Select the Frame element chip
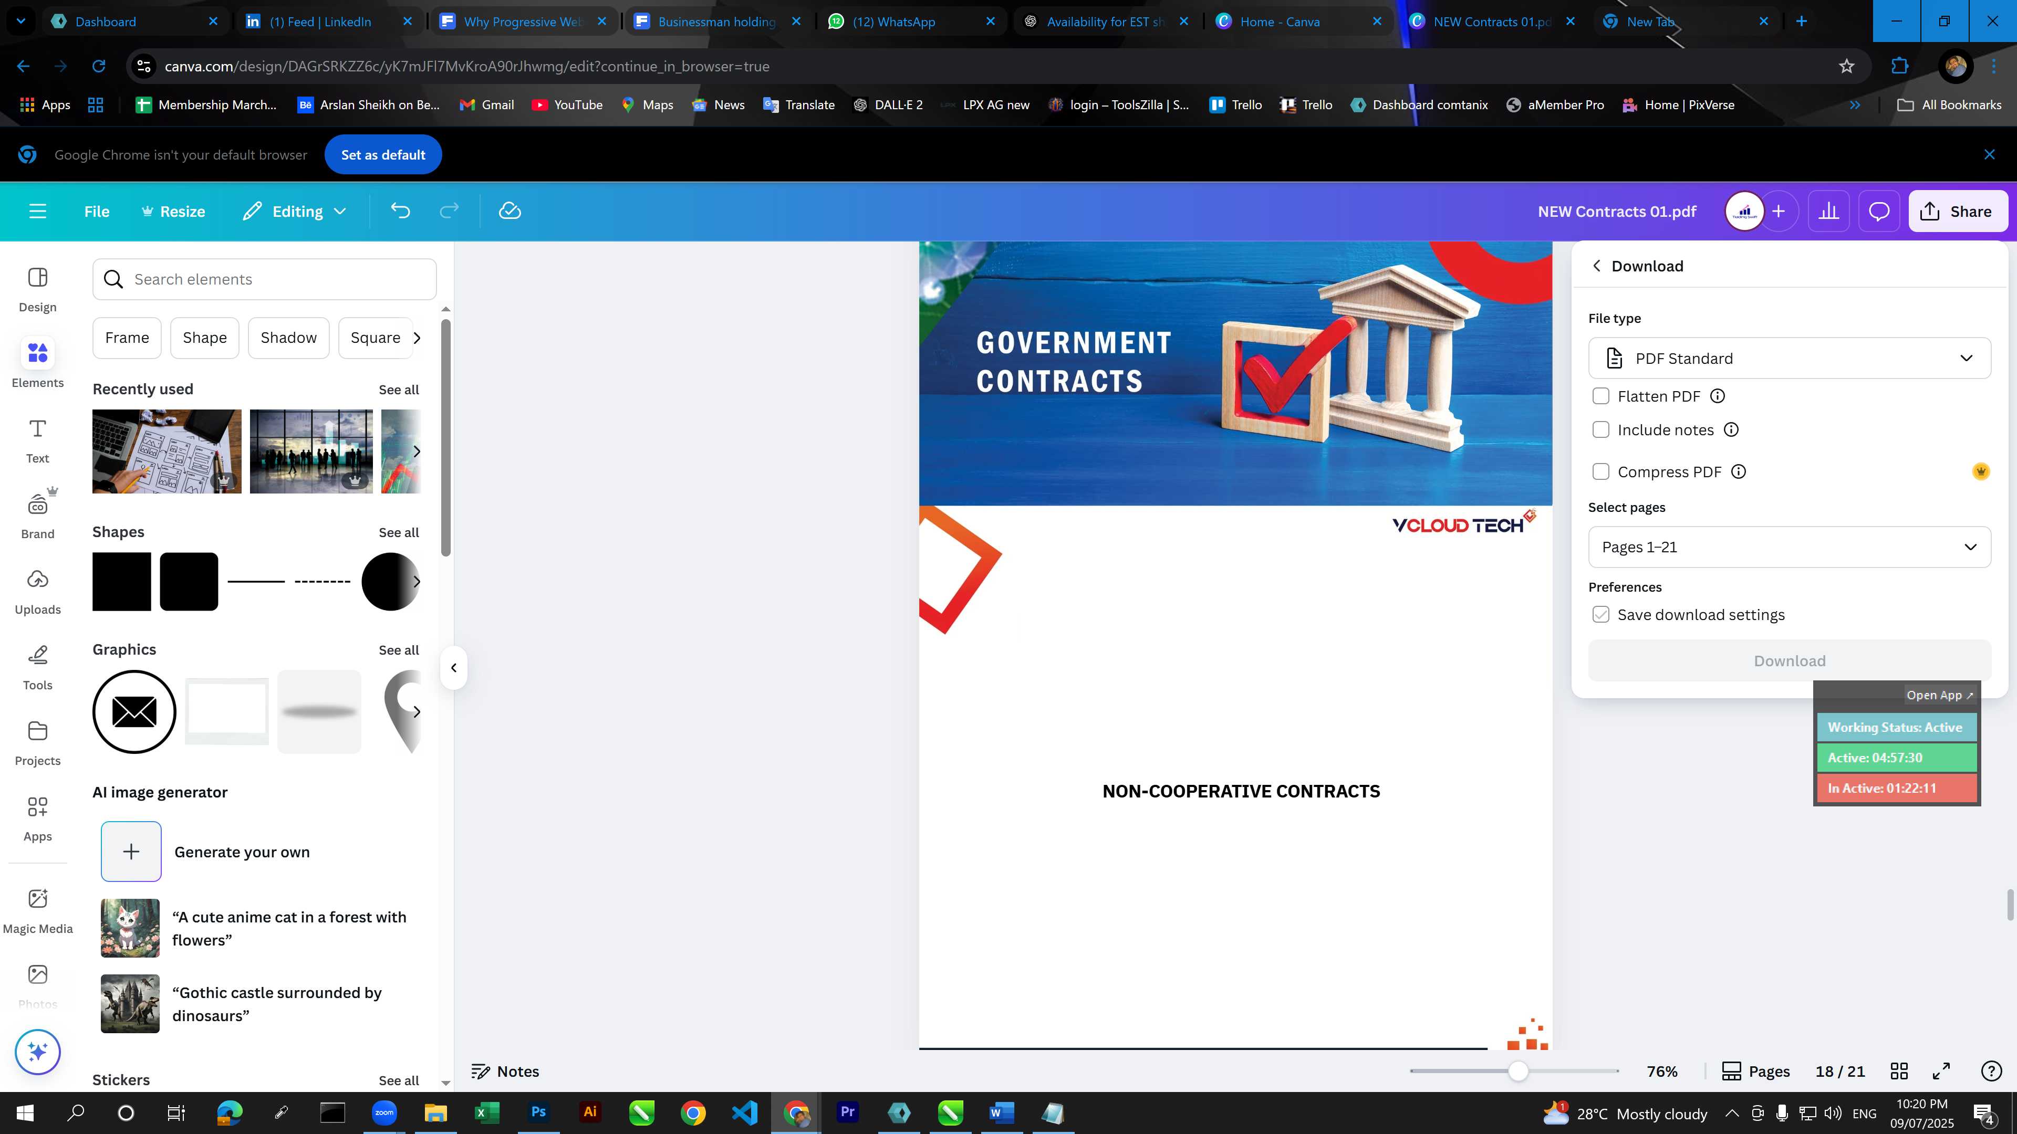The width and height of the screenshot is (2017, 1134). 127,338
